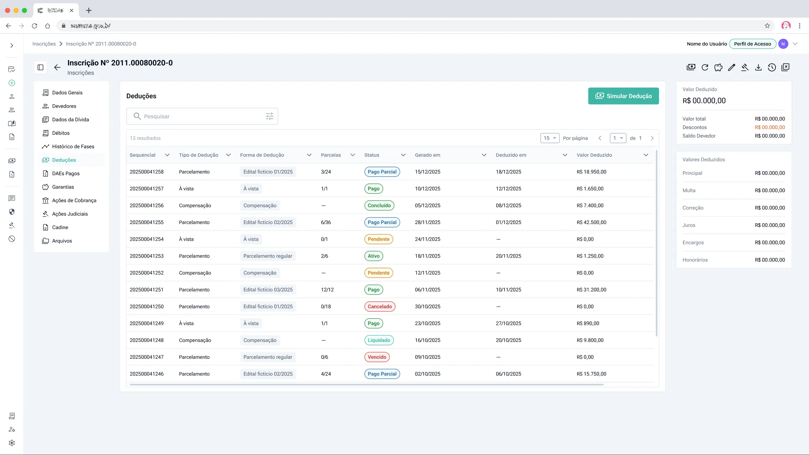Open the Status column dropdown arrow
The height and width of the screenshot is (455, 809).
[403, 155]
